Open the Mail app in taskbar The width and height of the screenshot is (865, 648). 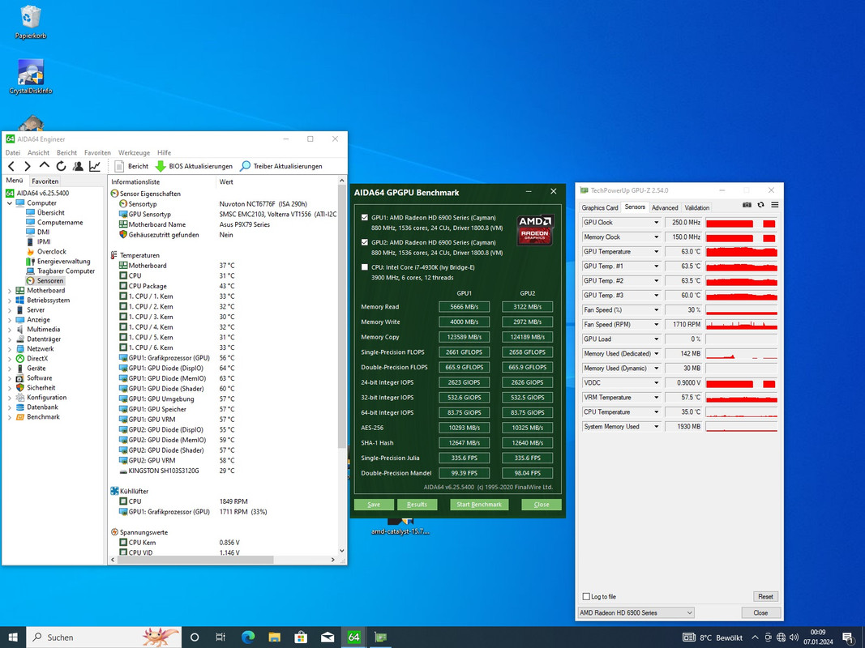coord(328,637)
